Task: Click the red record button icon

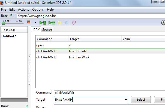Action: tap(29, 22)
